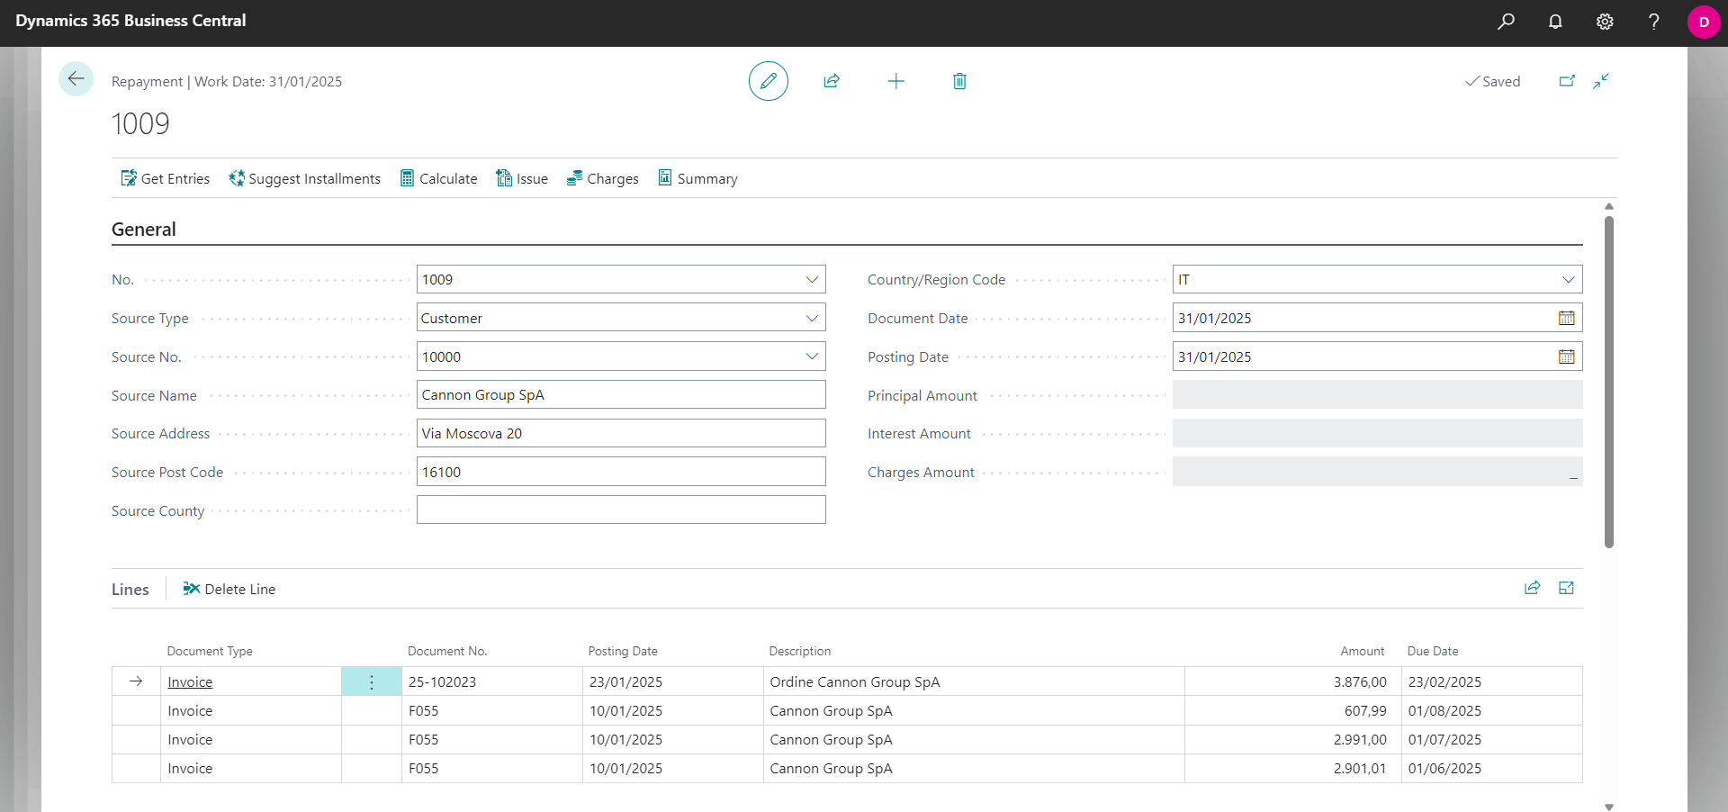The image size is (1728, 812).
Task: Share the Lines list icon
Action: 1533,588
